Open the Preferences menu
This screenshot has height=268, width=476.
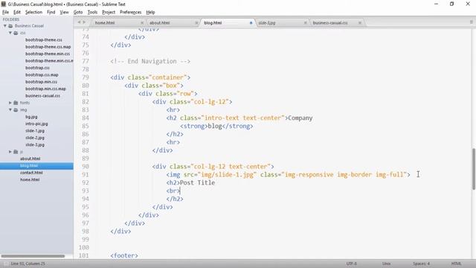click(x=131, y=12)
